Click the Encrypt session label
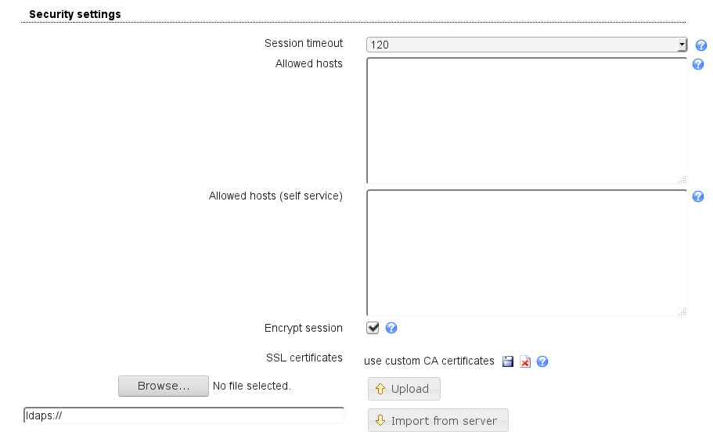The width and height of the screenshot is (713, 435). pyautogui.click(x=304, y=328)
